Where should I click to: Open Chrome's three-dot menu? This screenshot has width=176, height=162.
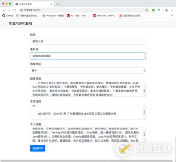coord(172,10)
